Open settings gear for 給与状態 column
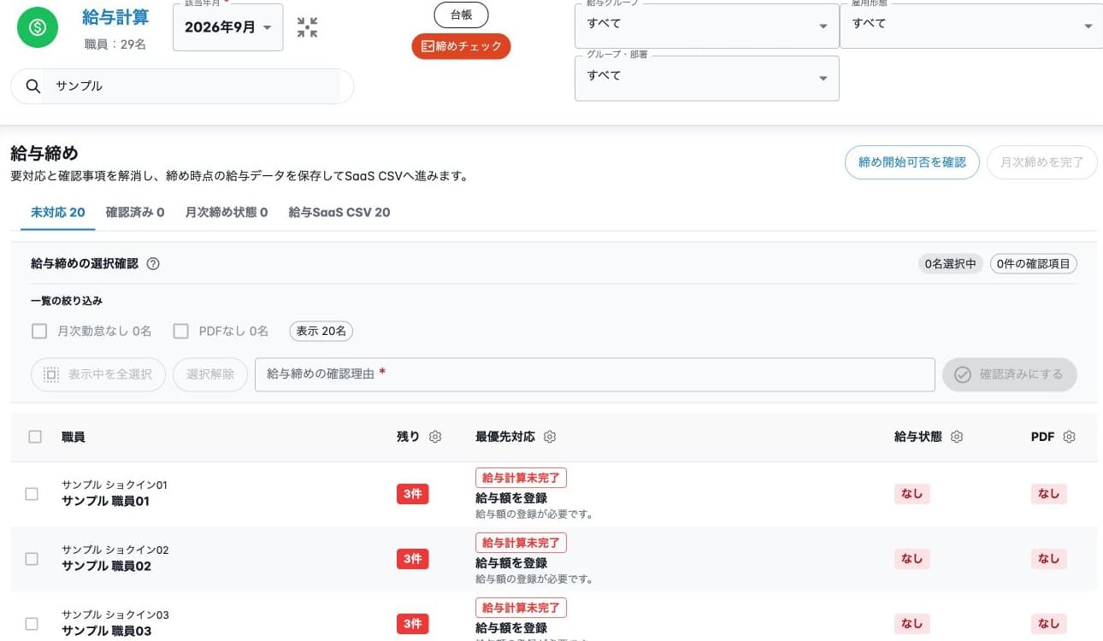1103x641 pixels. (957, 437)
